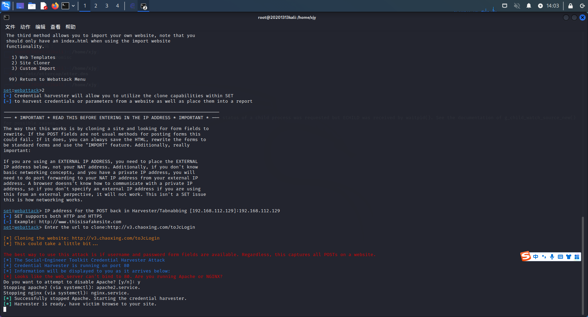This screenshot has height=317, width=588.
Task: Click the Sogou voice input microphone
Action: [552, 257]
